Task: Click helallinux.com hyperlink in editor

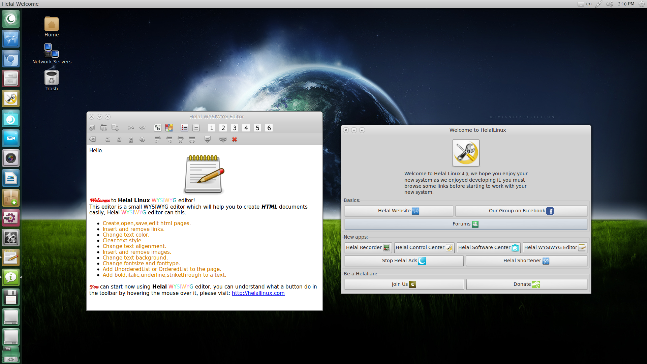Action: 257,293
